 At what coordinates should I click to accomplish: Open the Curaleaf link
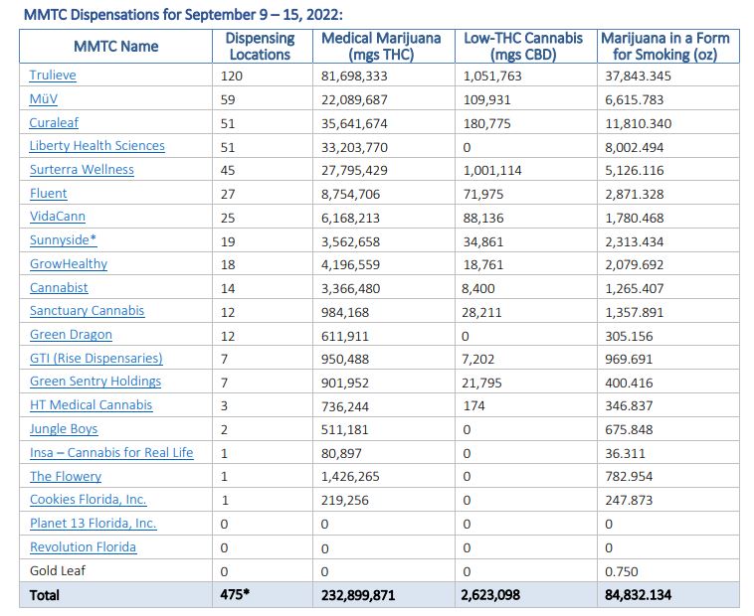click(54, 123)
